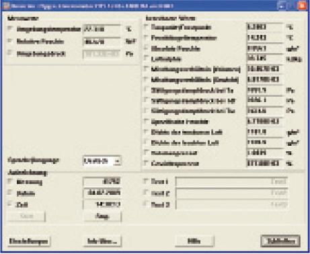The width and height of the screenshot is (310, 254).
Task: Click the Text 3 input field
Action: click(x=231, y=204)
